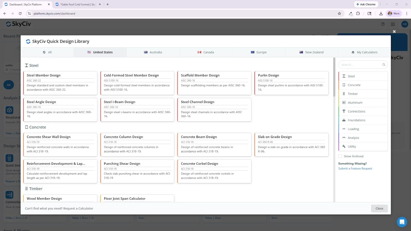Open My Calculators tab
Viewport: 411px width, 231px height.
point(365,52)
